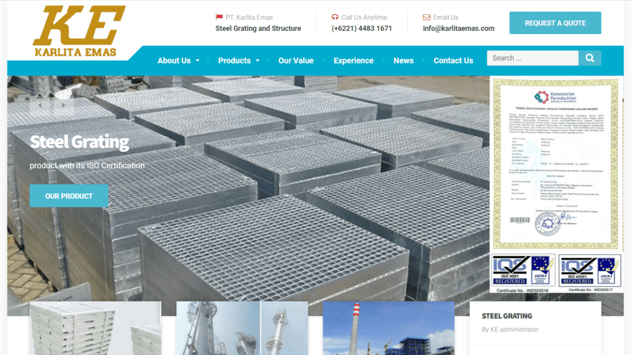Click the PT. Karlita Emas label
Image resolution: width=633 pixels, height=355 pixels.
tap(249, 17)
